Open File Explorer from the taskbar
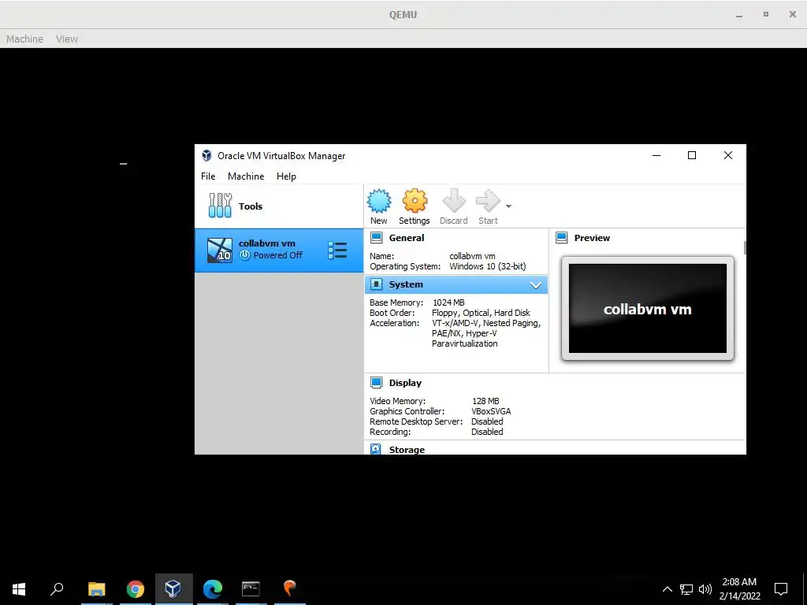This screenshot has height=605, width=807. 96,589
